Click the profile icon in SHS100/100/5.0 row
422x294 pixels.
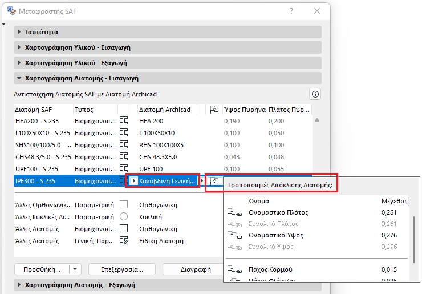pyautogui.click(x=124, y=144)
